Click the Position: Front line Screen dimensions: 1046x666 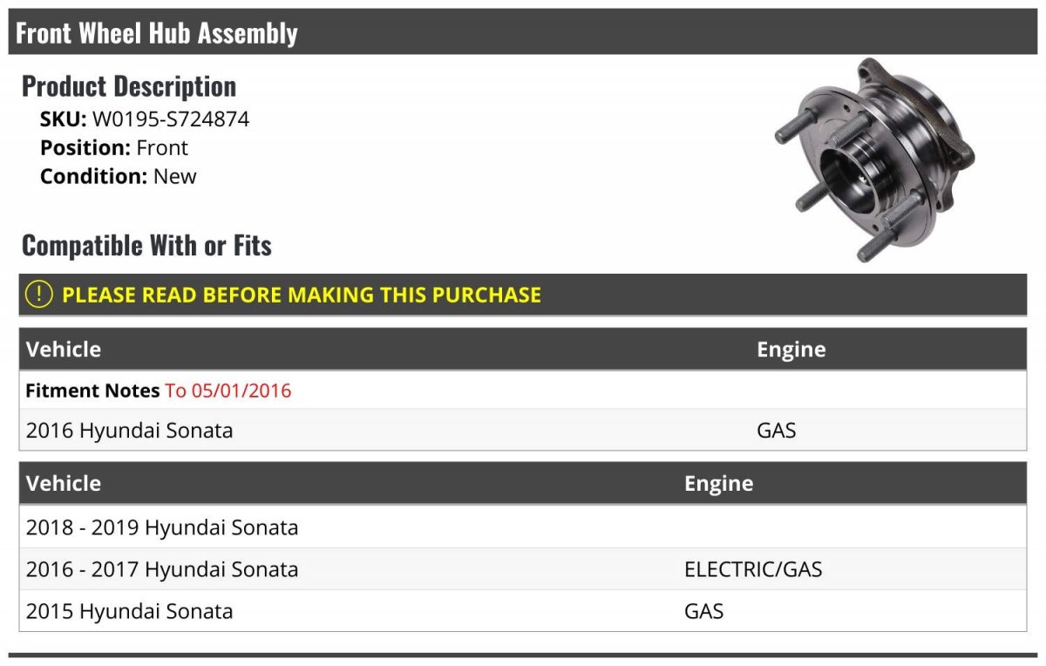point(114,147)
